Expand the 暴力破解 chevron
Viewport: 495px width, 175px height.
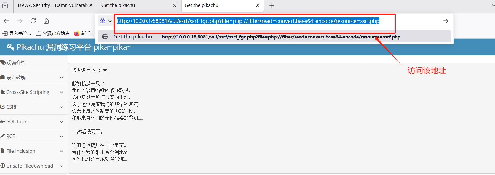pos(61,77)
